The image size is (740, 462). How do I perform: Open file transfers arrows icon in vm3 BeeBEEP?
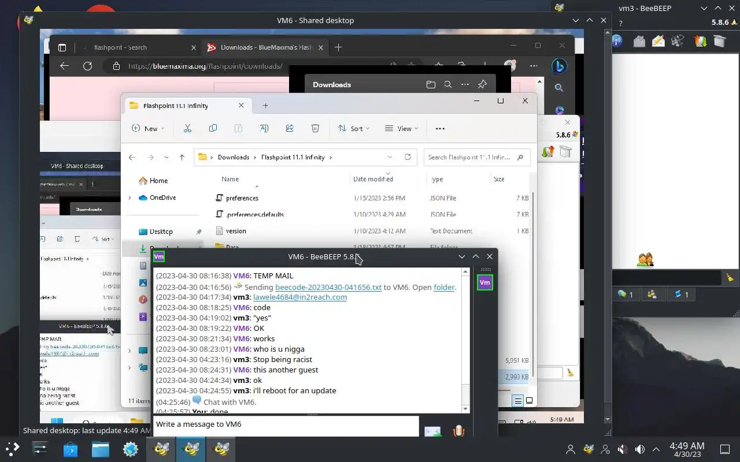click(700, 40)
